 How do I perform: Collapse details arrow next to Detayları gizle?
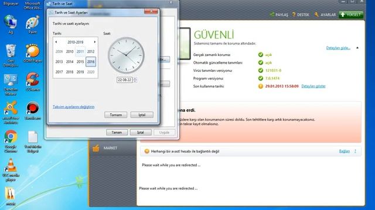[x=357, y=48]
